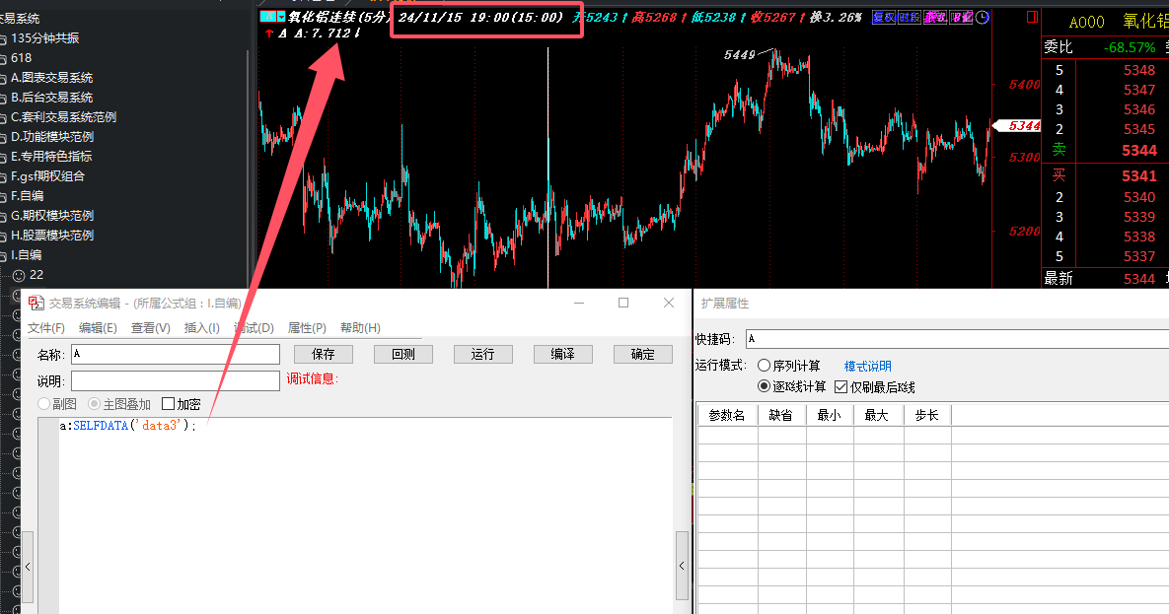Viewport: 1169px width, 614px height.
Task: Click editor window icon in title bar
Action: coord(36,303)
